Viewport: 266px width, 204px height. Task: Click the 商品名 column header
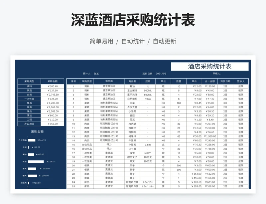pos(132,81)
